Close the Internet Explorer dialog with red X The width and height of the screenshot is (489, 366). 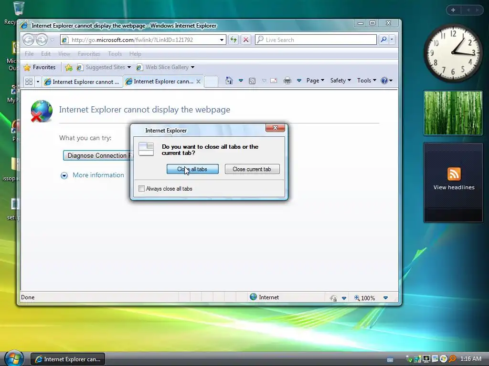point(275,128)
